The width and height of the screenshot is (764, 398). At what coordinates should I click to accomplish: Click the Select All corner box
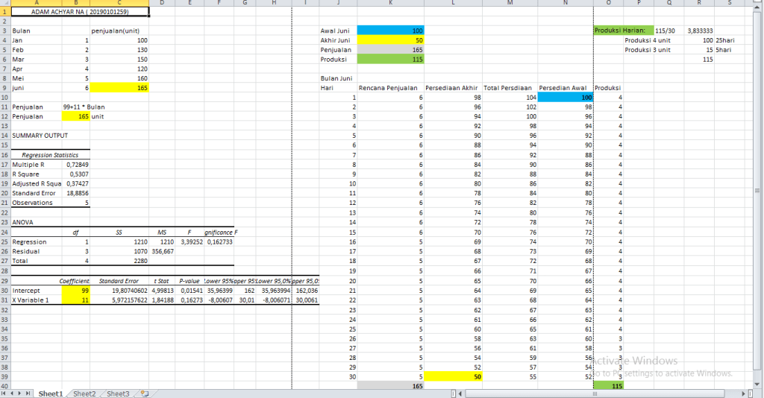tap(4, 4)
